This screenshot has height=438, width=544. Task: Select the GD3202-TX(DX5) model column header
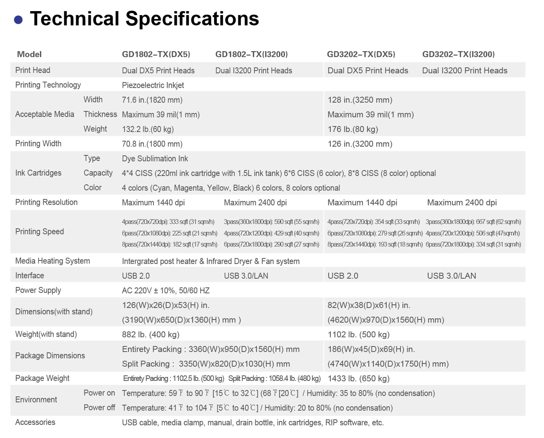pos(361,54)
